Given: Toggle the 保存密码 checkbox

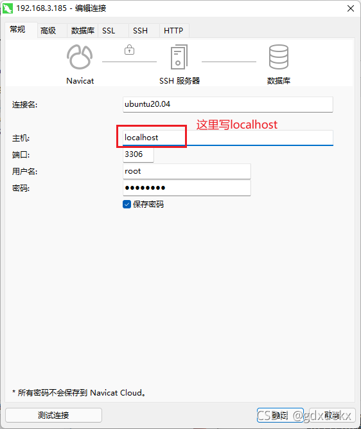Looking at the screenshot, I should (127, 205).
